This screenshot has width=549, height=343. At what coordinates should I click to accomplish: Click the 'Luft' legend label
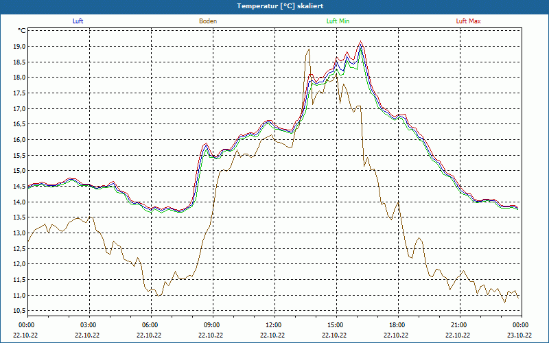(78, 21)
